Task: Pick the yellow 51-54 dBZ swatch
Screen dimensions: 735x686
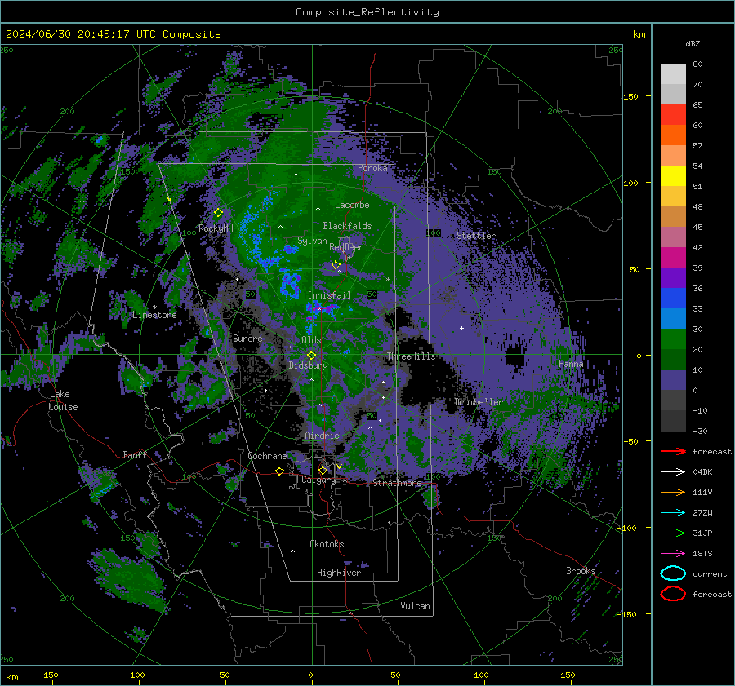Action: pyautogui.click(x=673, y=175)
